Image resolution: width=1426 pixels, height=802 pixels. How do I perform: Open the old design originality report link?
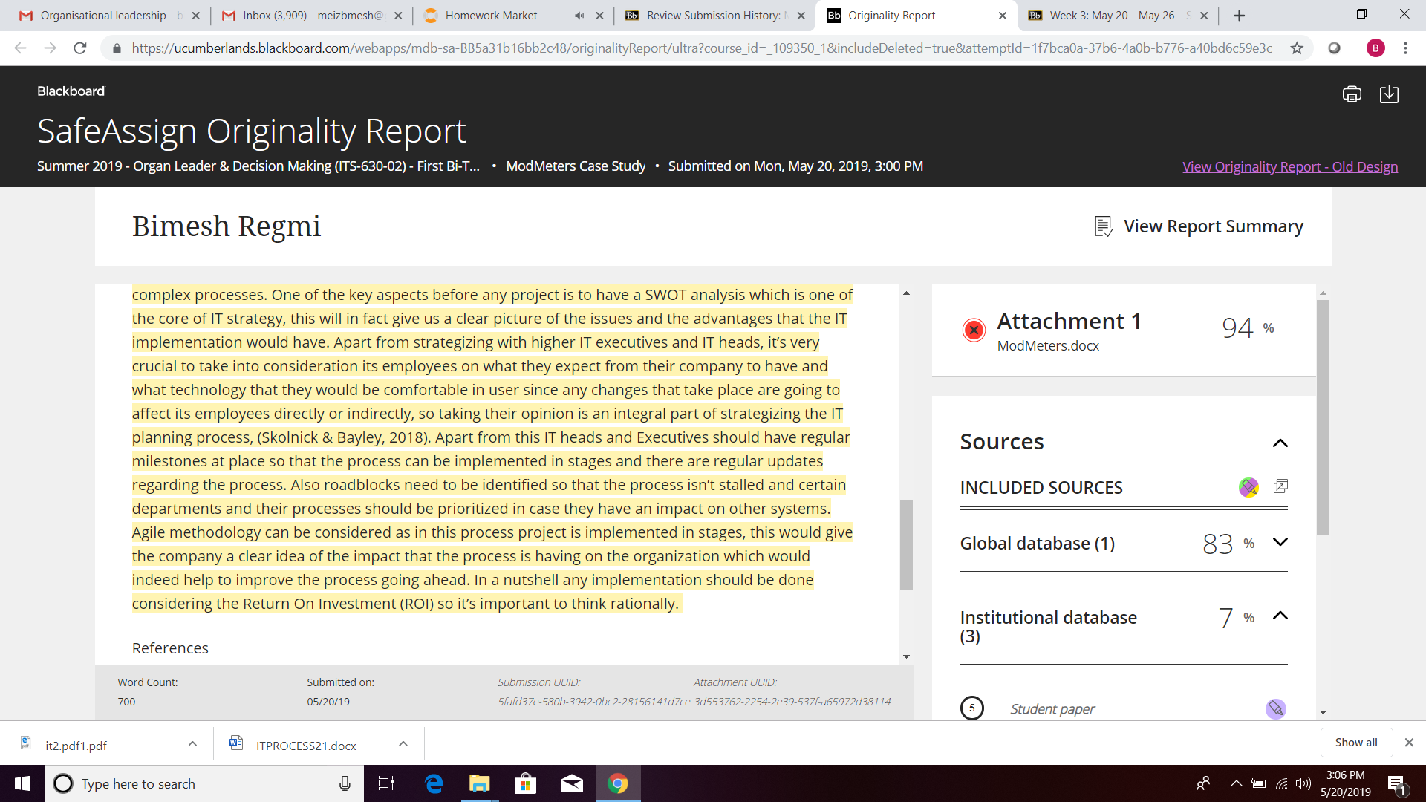coord(1290,166)
